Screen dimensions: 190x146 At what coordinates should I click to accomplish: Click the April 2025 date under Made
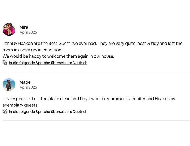click(x=28, y=87)
